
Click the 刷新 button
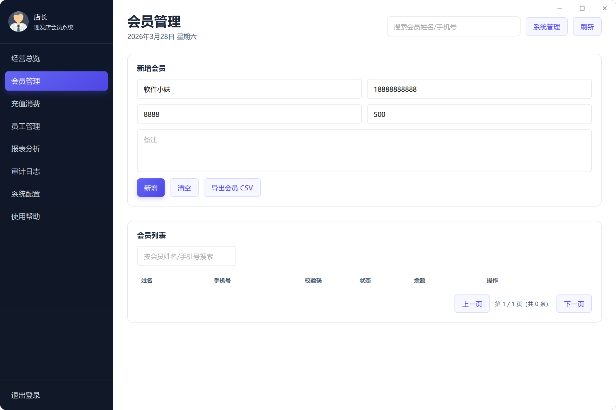(x=587, y=27)
